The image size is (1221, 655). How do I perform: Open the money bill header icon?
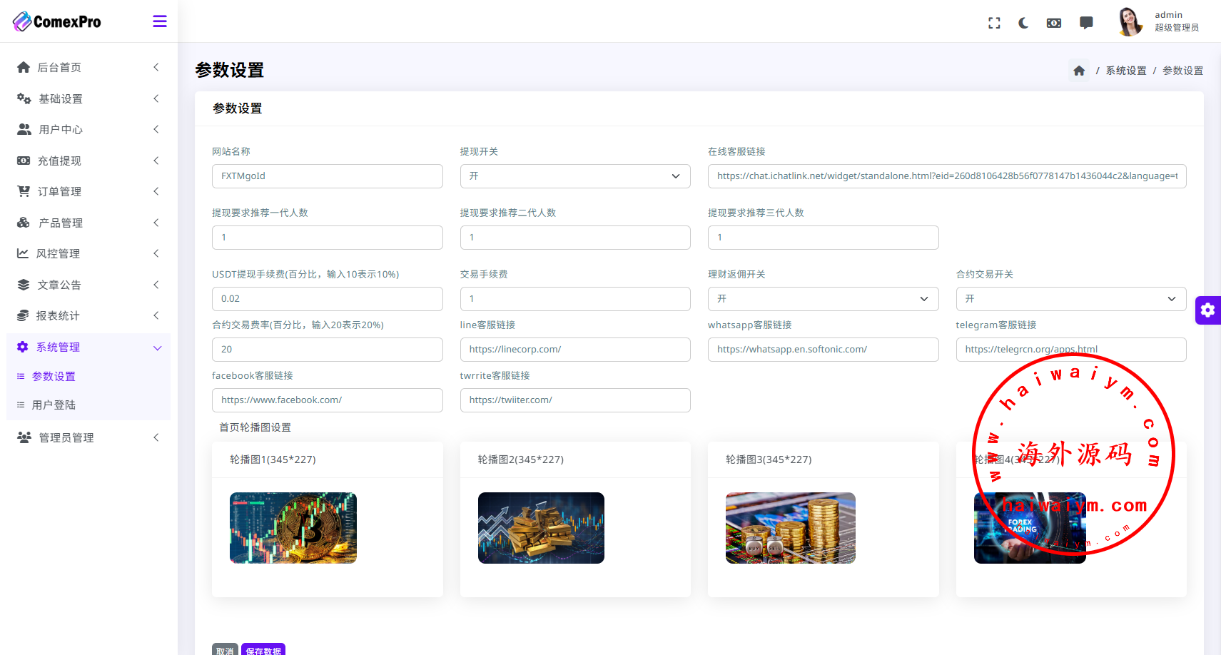(x=1054, y=23)
